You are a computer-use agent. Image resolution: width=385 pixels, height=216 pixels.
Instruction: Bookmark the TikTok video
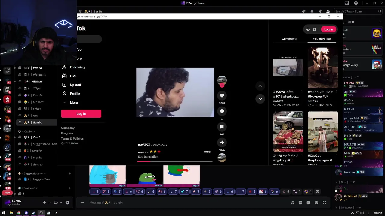(222, 127)
